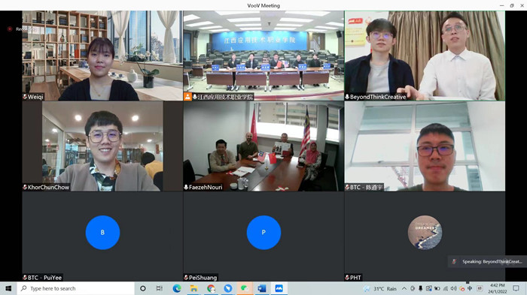Open the date and time flyout
The width and height of the screenshot is (527, 295).
[x=498, y=288]
